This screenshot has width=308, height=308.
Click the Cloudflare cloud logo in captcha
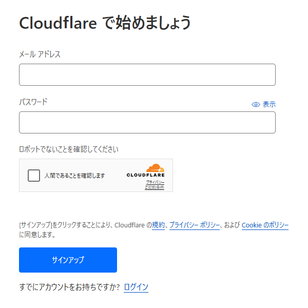155,168
